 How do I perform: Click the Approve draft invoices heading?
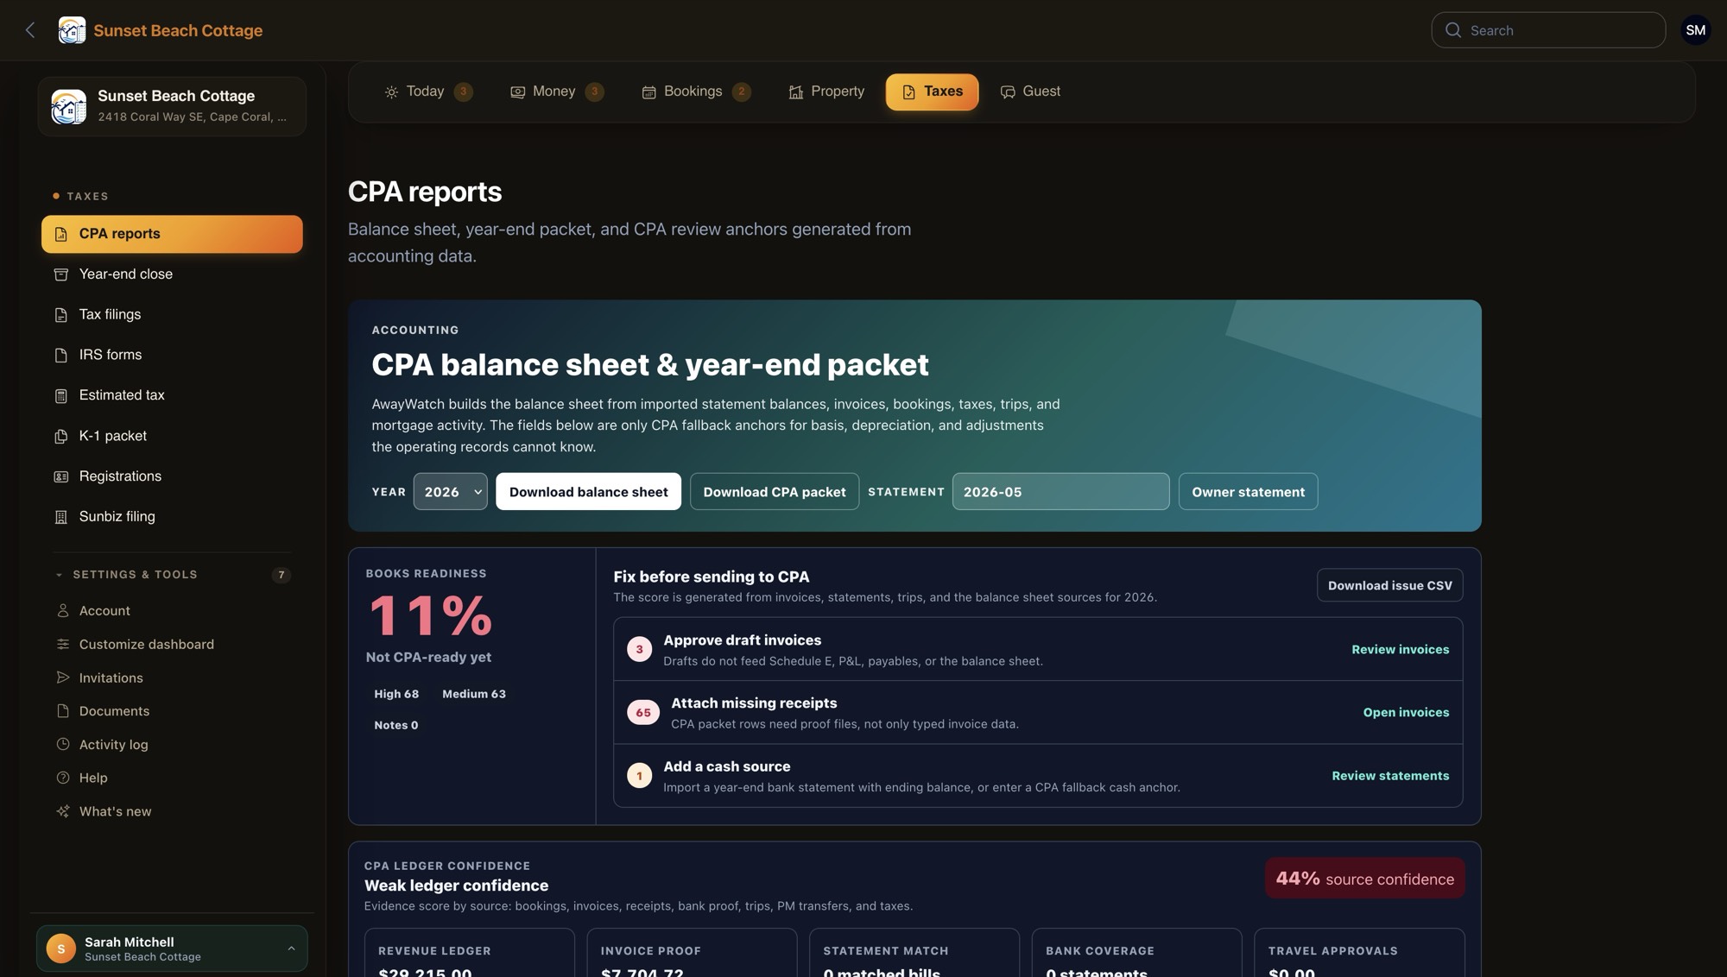[x=742, y=640]
